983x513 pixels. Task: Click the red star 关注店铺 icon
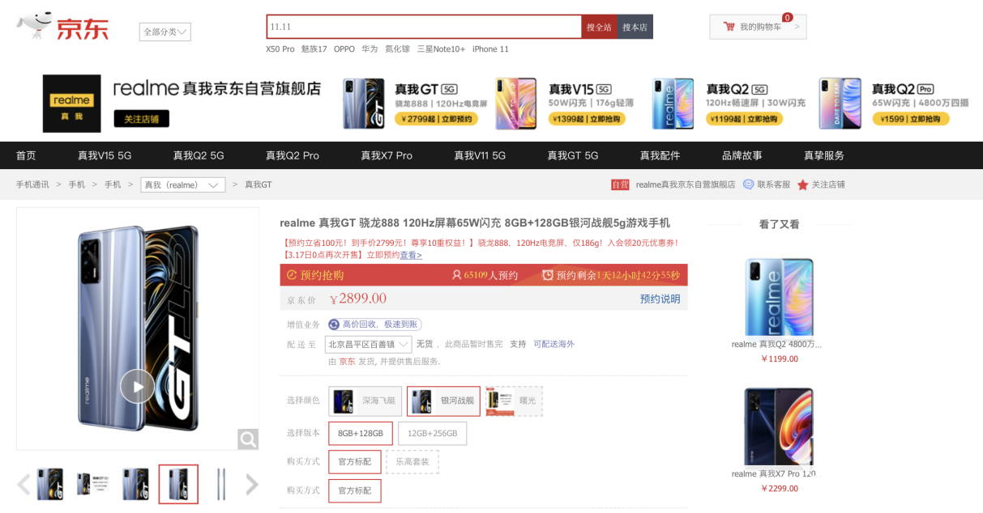(802, 184)
